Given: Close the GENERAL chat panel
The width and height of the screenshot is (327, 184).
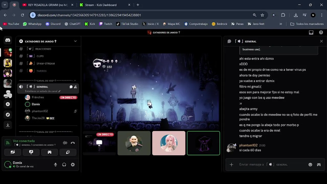Looking at the screenshot, I should [x=321, y=41].
